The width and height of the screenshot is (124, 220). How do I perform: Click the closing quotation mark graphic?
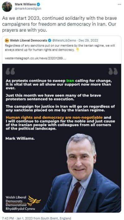tap(113, 71)
